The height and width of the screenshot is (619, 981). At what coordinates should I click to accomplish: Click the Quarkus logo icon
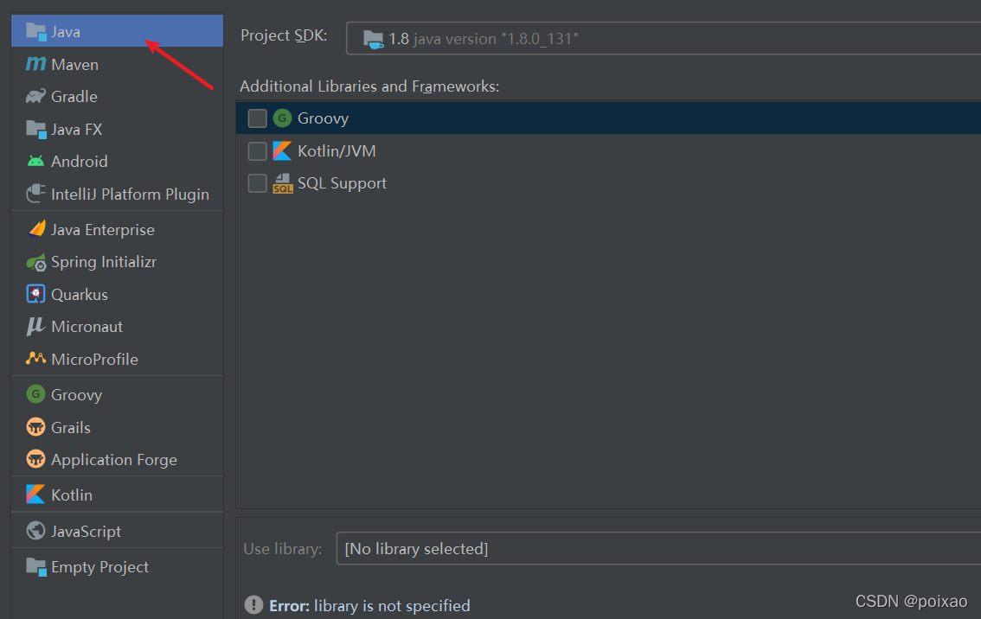[35, 294]
